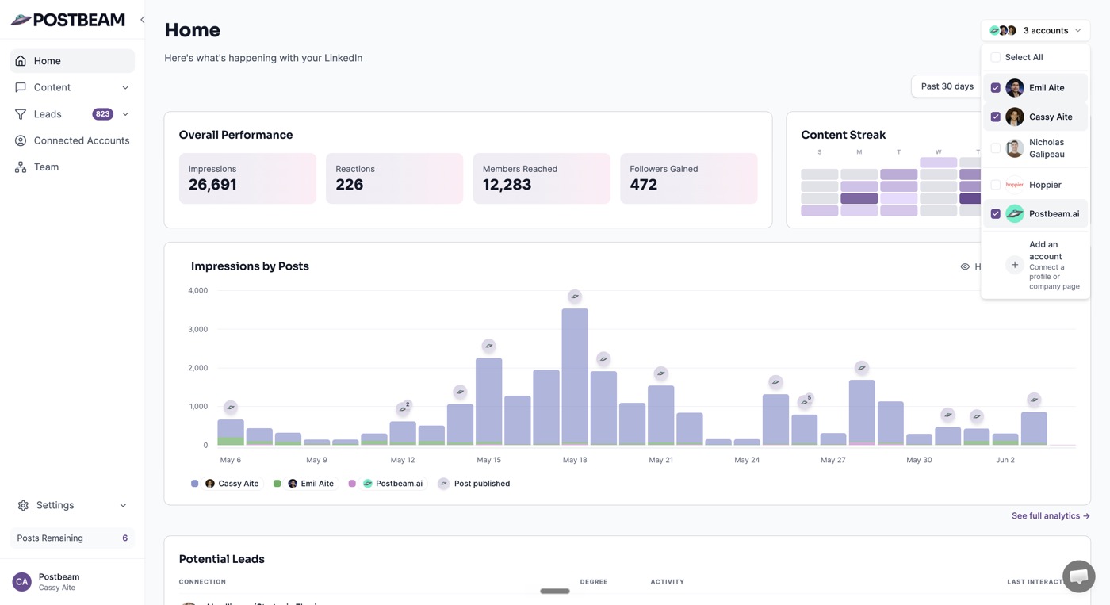Check the Select All checkbox
Screen dimensions: 1110x605
coord(996,57)
